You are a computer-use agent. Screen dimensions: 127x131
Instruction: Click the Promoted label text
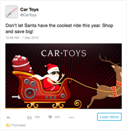click(x=18, y=125)
